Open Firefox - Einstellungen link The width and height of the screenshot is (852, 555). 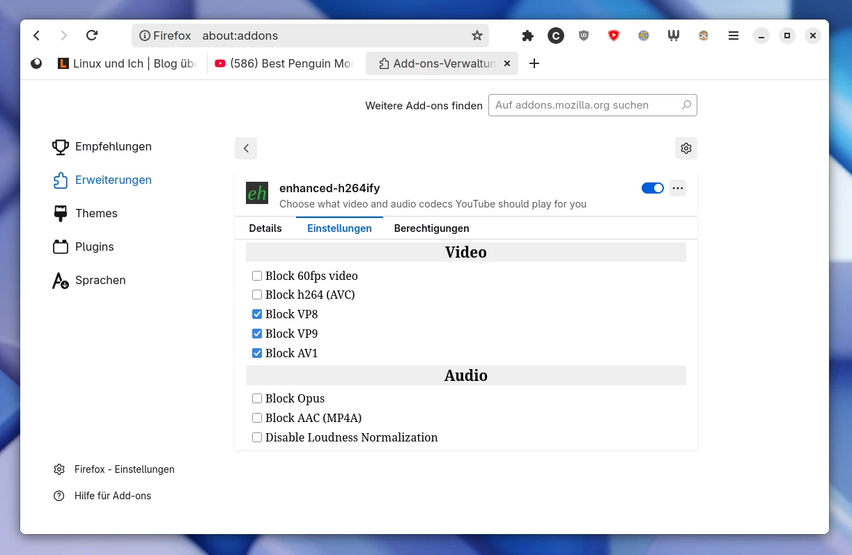point(124,469)
